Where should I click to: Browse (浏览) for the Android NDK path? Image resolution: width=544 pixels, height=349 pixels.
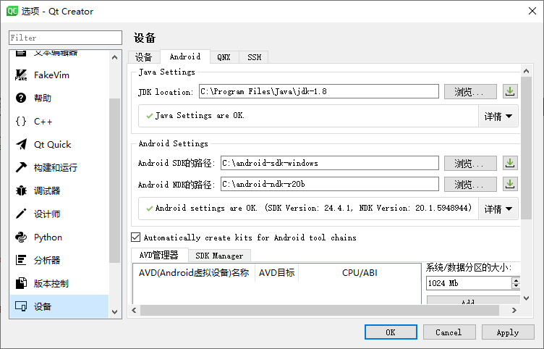pyautogui.click(x=470, y=184)
